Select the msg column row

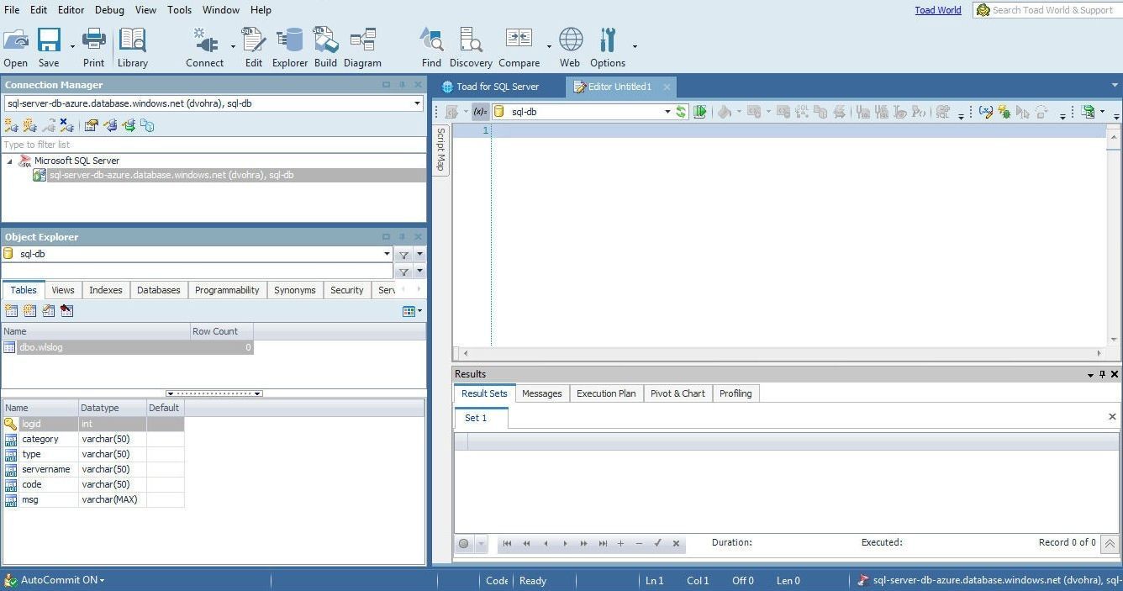(x=93, y=499)
